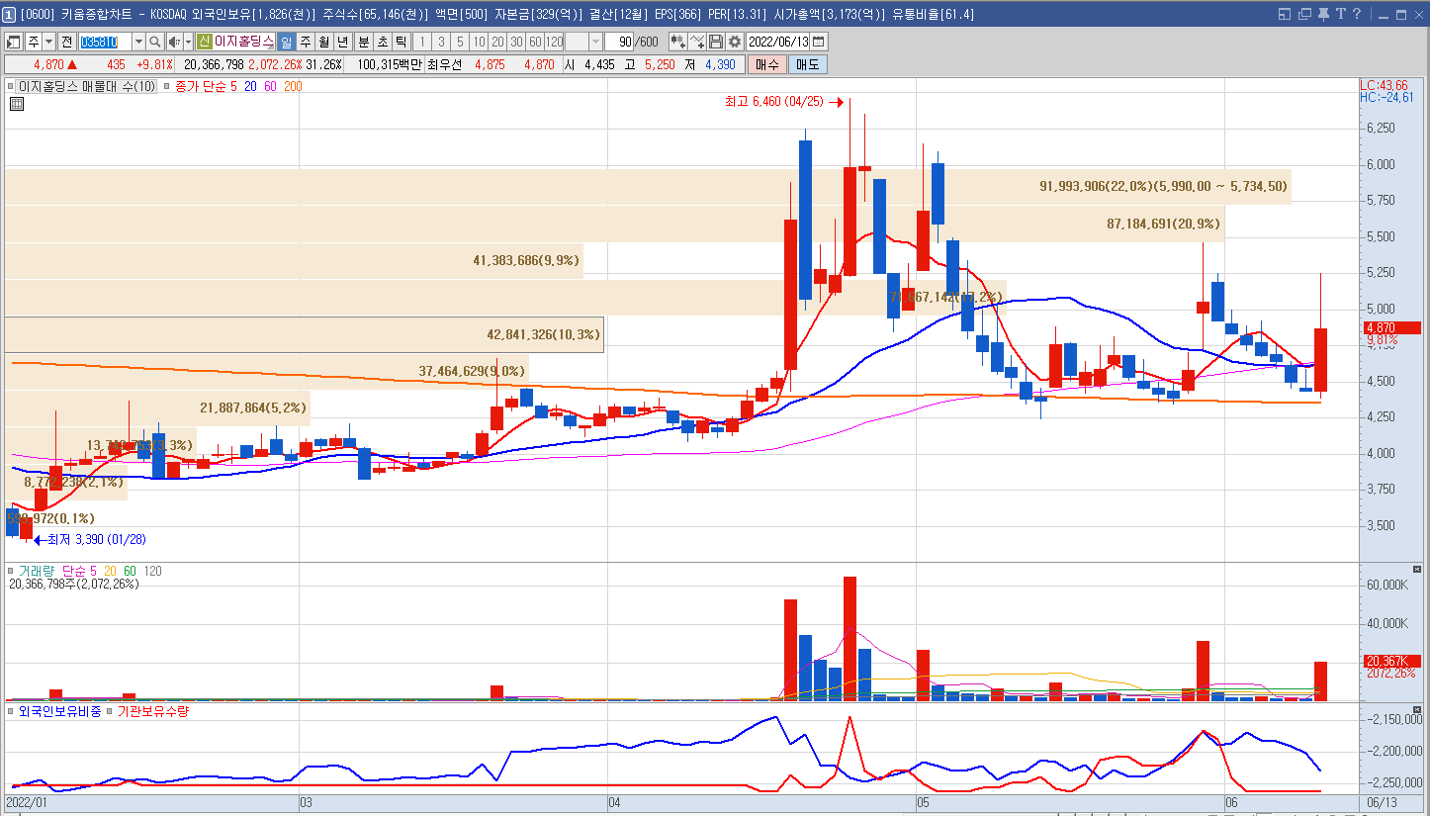Choose the 1 interval button
The height and width of the screenshot is (816, 1430).
pos(422,42)
